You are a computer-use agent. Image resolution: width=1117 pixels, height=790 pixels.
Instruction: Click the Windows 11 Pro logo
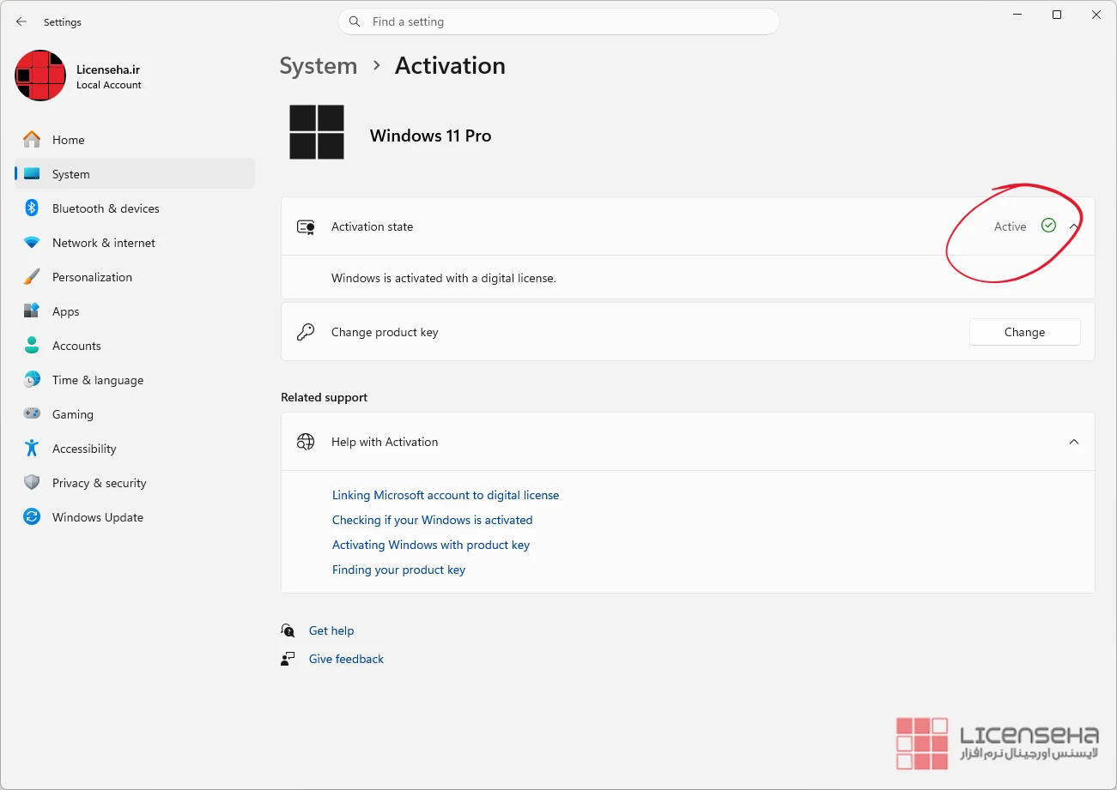pyautogui.click(x=317, y=132)
